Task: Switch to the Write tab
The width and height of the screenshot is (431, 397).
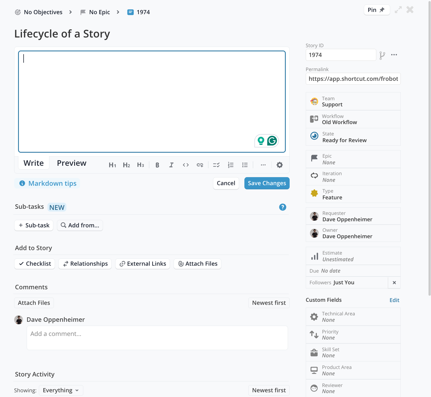Action: (x=34, y=163)
